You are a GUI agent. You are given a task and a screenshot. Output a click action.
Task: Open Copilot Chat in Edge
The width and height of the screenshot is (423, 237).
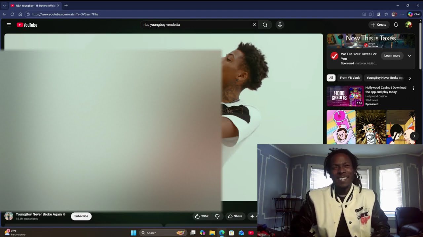pos(414,14)
